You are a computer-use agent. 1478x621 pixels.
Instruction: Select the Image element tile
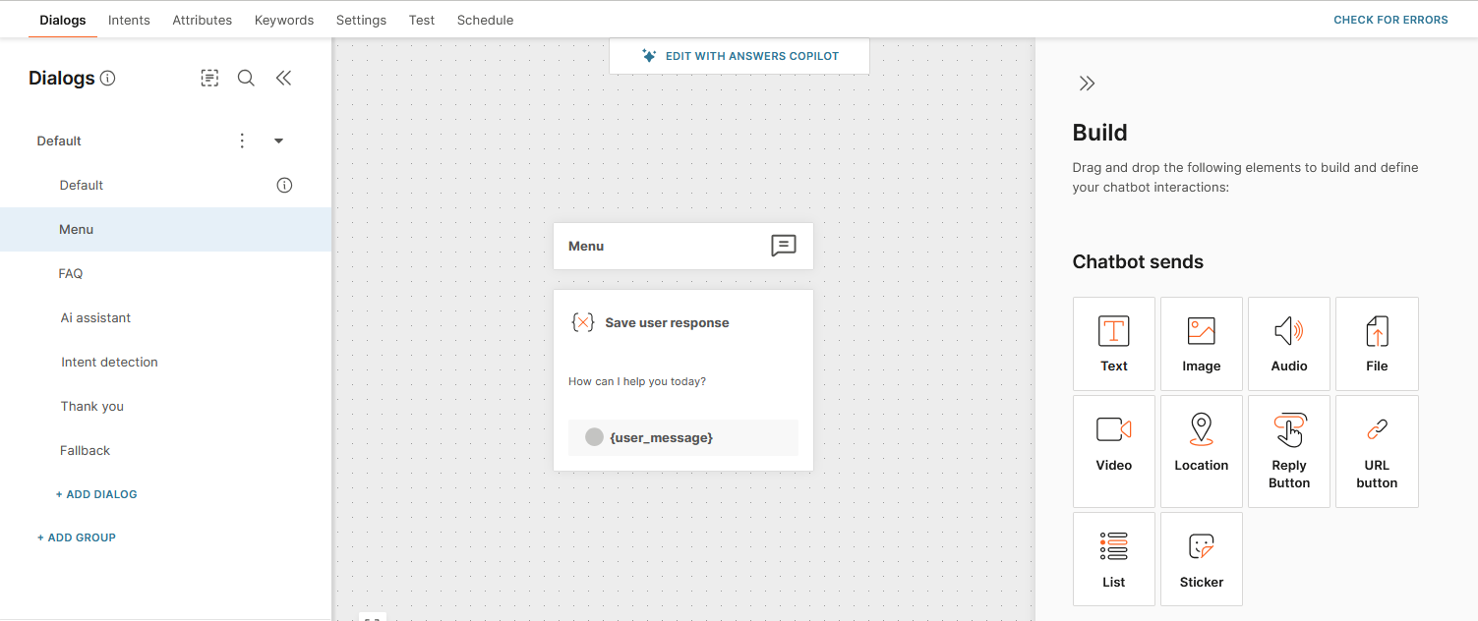click(1201, 344)
